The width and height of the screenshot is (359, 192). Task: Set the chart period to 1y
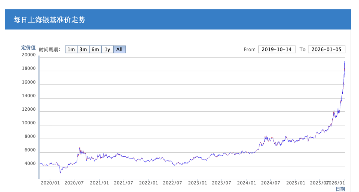pyautogui.click(x=107, y=49)
